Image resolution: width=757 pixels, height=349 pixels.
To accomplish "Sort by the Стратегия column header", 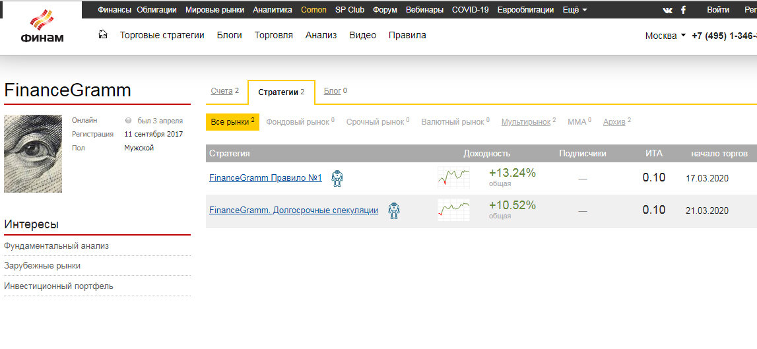I will 229,154.
